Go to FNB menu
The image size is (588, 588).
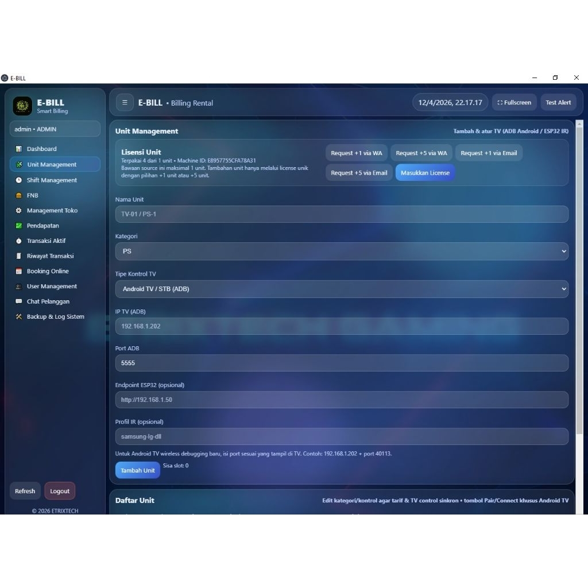click(55, 195)
